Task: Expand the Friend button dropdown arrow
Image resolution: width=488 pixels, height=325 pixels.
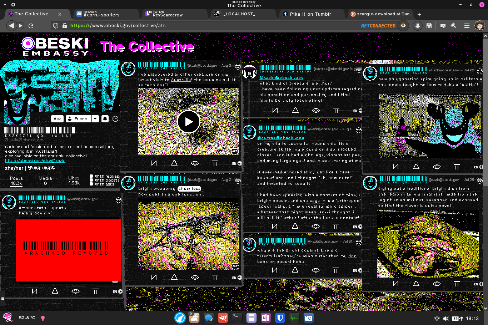Action: click(95, 119)
